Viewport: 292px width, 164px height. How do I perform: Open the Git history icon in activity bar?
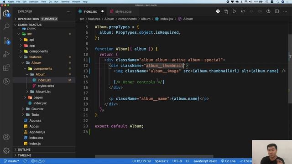coord(6,81)
